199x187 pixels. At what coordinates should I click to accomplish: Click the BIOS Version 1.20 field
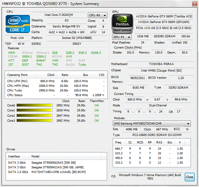tap(181, 78)
